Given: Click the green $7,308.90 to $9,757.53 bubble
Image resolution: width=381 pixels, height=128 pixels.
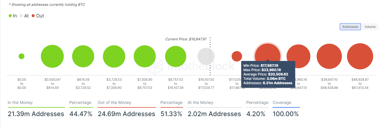Looking at the screenshot, I should (x=145, y=56).
